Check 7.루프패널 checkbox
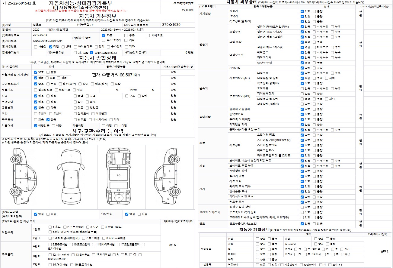Viewport: 393px width, 268px height. [84, 238]
